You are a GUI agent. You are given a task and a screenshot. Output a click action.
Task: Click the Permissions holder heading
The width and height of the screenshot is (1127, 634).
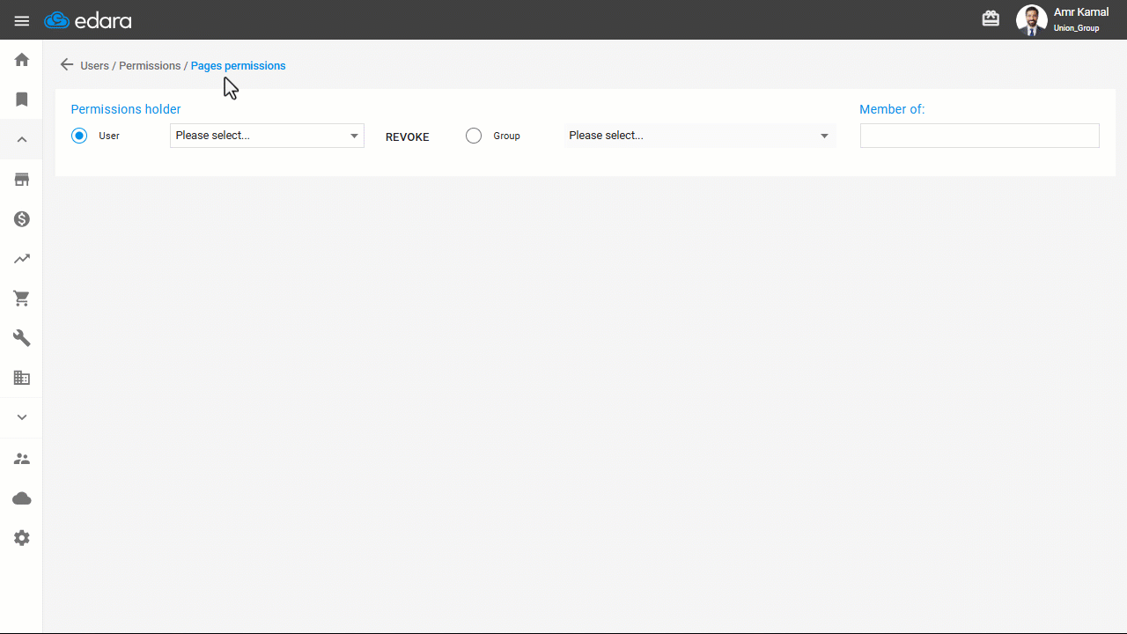click(126, 109)
